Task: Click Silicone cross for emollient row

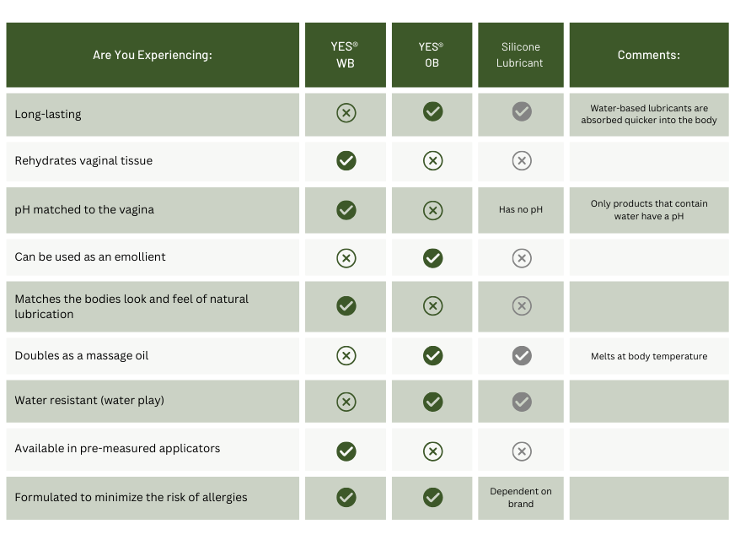Action: pyautogui.click(x=522, y=257)
